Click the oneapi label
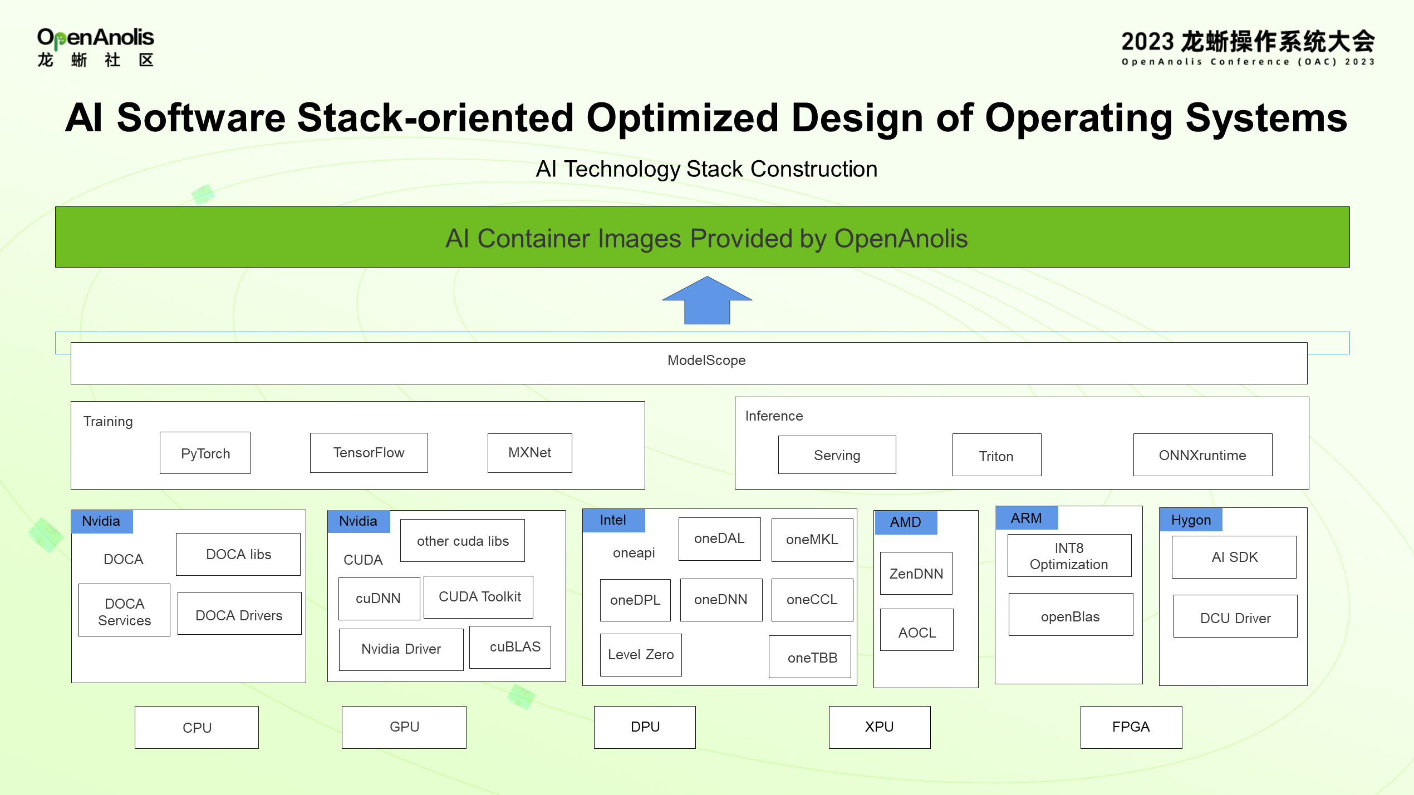 coord(634,553)
